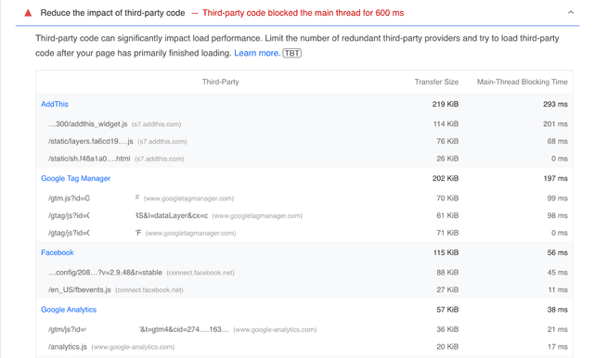The height and width of the screenshot is (358, 594).
Task: Open the Facebook third-party link
Action: coord(58,252)
